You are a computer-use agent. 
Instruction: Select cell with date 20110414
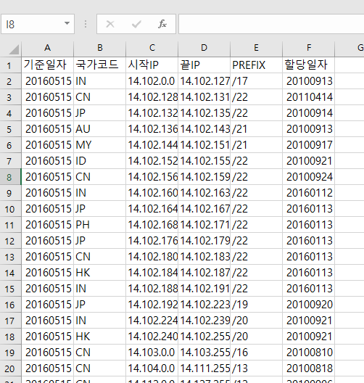point(309,97)
